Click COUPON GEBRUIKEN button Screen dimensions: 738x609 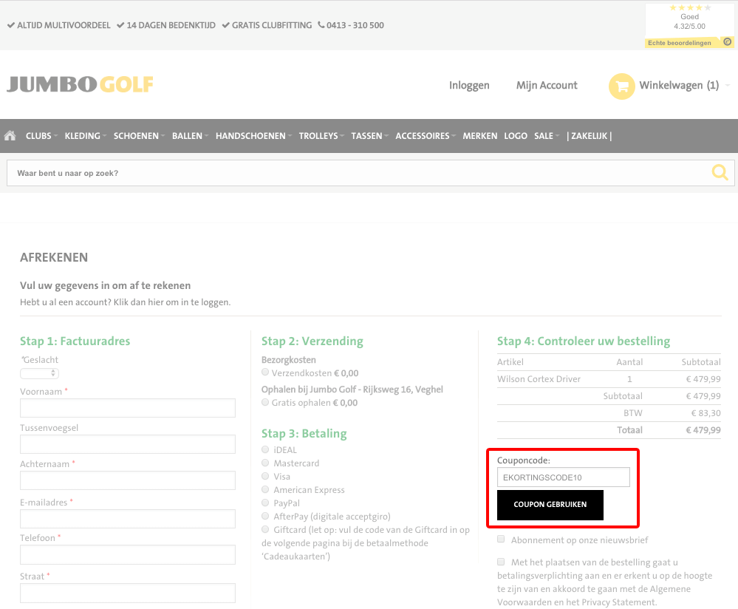pyautogui.click(x=550, y=505)
